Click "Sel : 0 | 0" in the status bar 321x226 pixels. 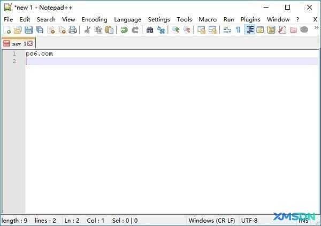(125, 221)
